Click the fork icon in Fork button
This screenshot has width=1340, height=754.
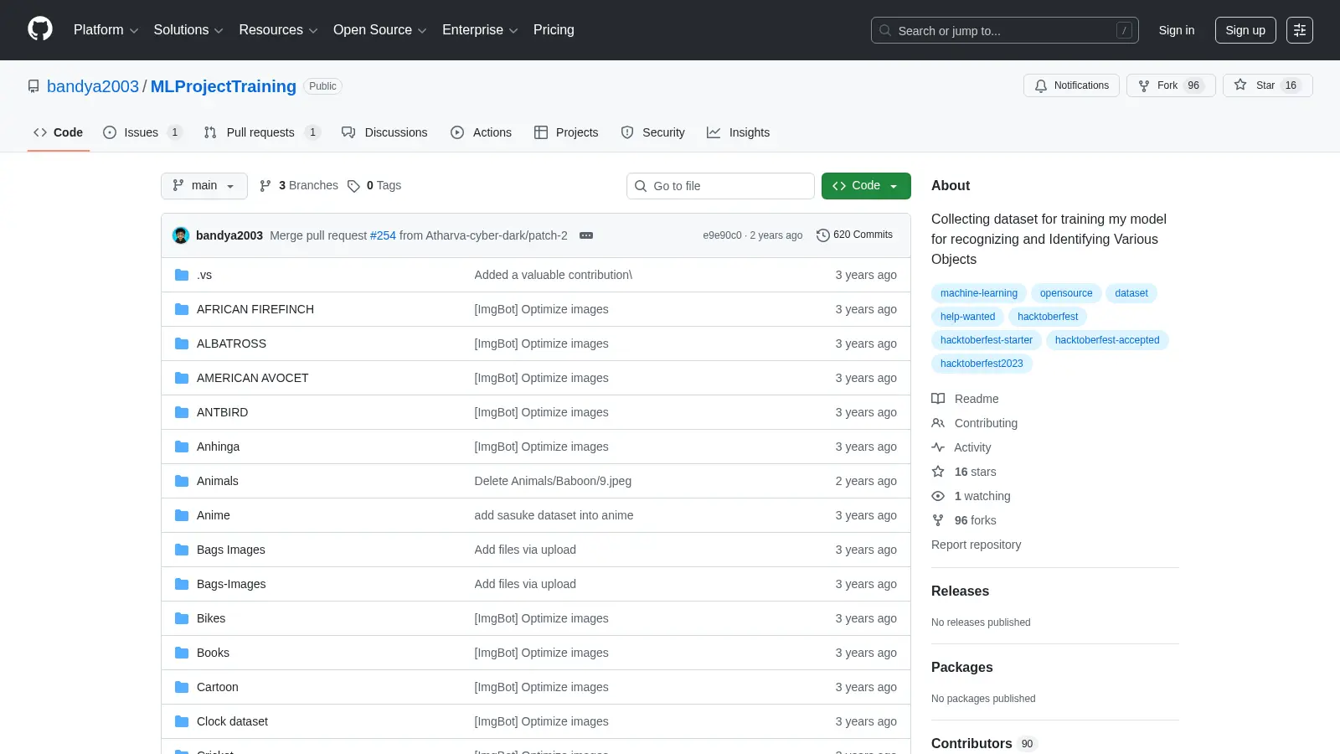pos(1144,85)
